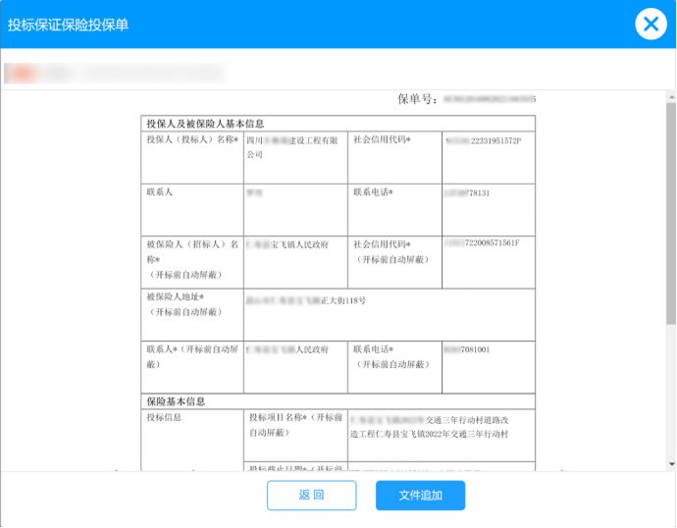Click the 投标项目名称 label cell
The height and width of the screenshot is (528, 677).
(x=292, y=424)
